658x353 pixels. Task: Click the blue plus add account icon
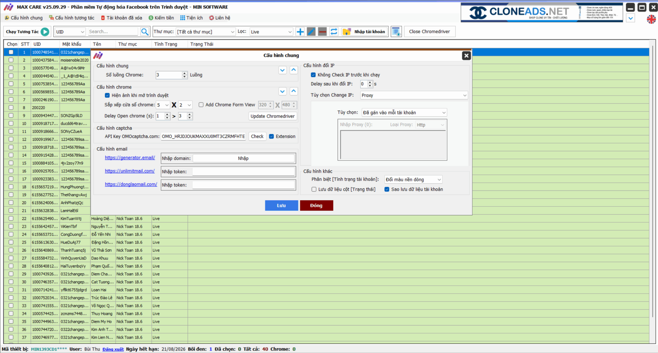(300, 32)
